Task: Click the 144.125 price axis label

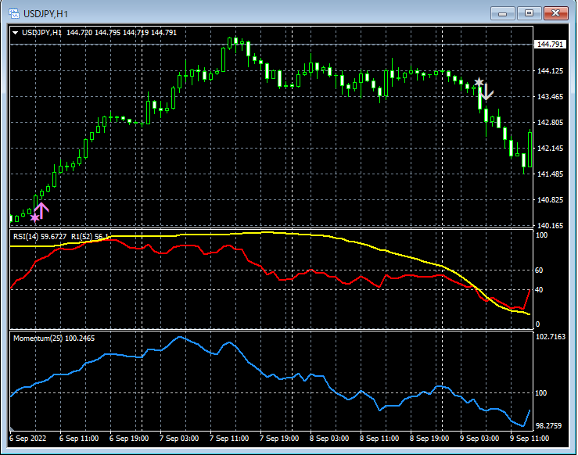Action: [x=550, y=70]
